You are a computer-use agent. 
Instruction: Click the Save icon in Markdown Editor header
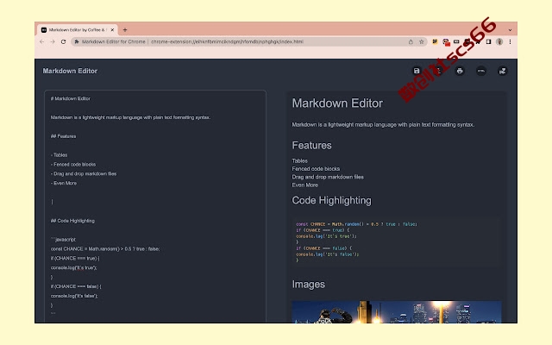pos(417,71)
